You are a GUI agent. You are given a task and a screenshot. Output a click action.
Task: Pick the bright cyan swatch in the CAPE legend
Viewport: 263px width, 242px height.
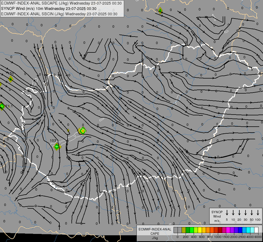tap(248, 230)
